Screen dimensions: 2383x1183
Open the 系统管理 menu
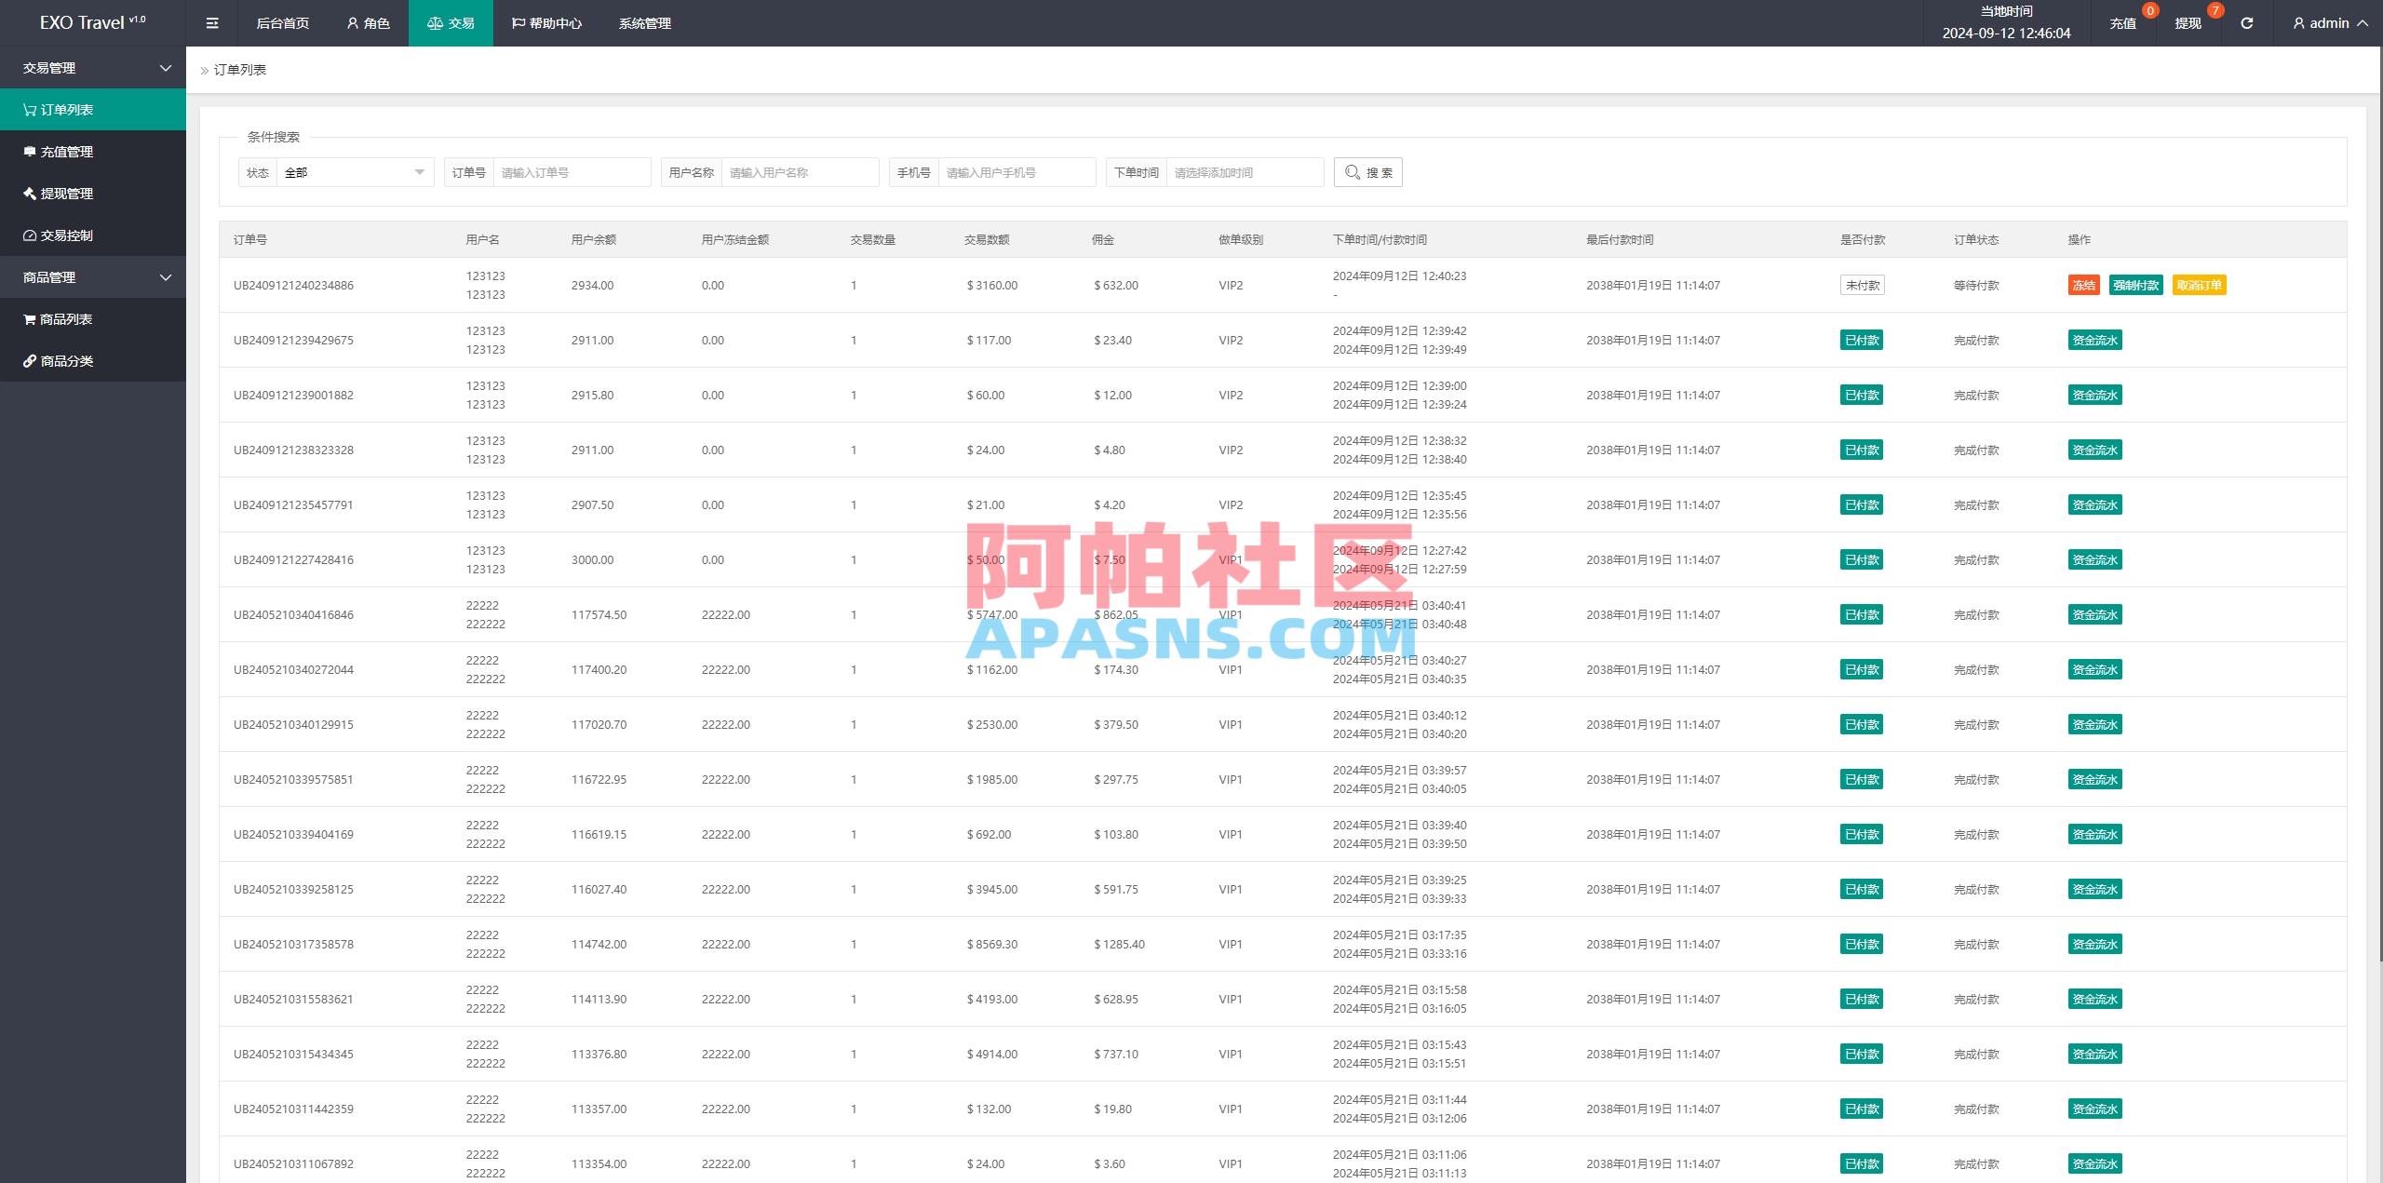point(643,22)
